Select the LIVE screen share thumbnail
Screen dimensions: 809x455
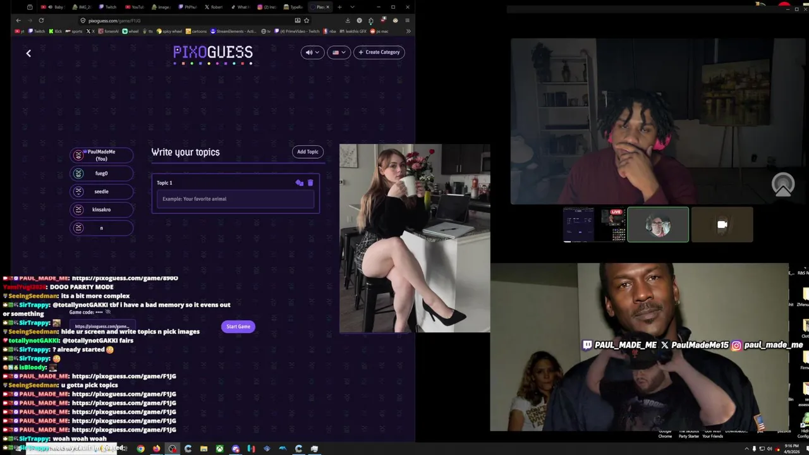tap(594, 224)
